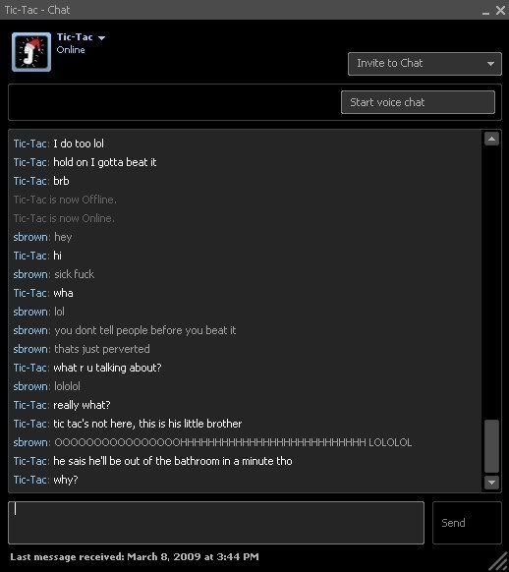Minimize the Tic-Tac chat window
Screen dimensions: 509x572
point(485,12)
